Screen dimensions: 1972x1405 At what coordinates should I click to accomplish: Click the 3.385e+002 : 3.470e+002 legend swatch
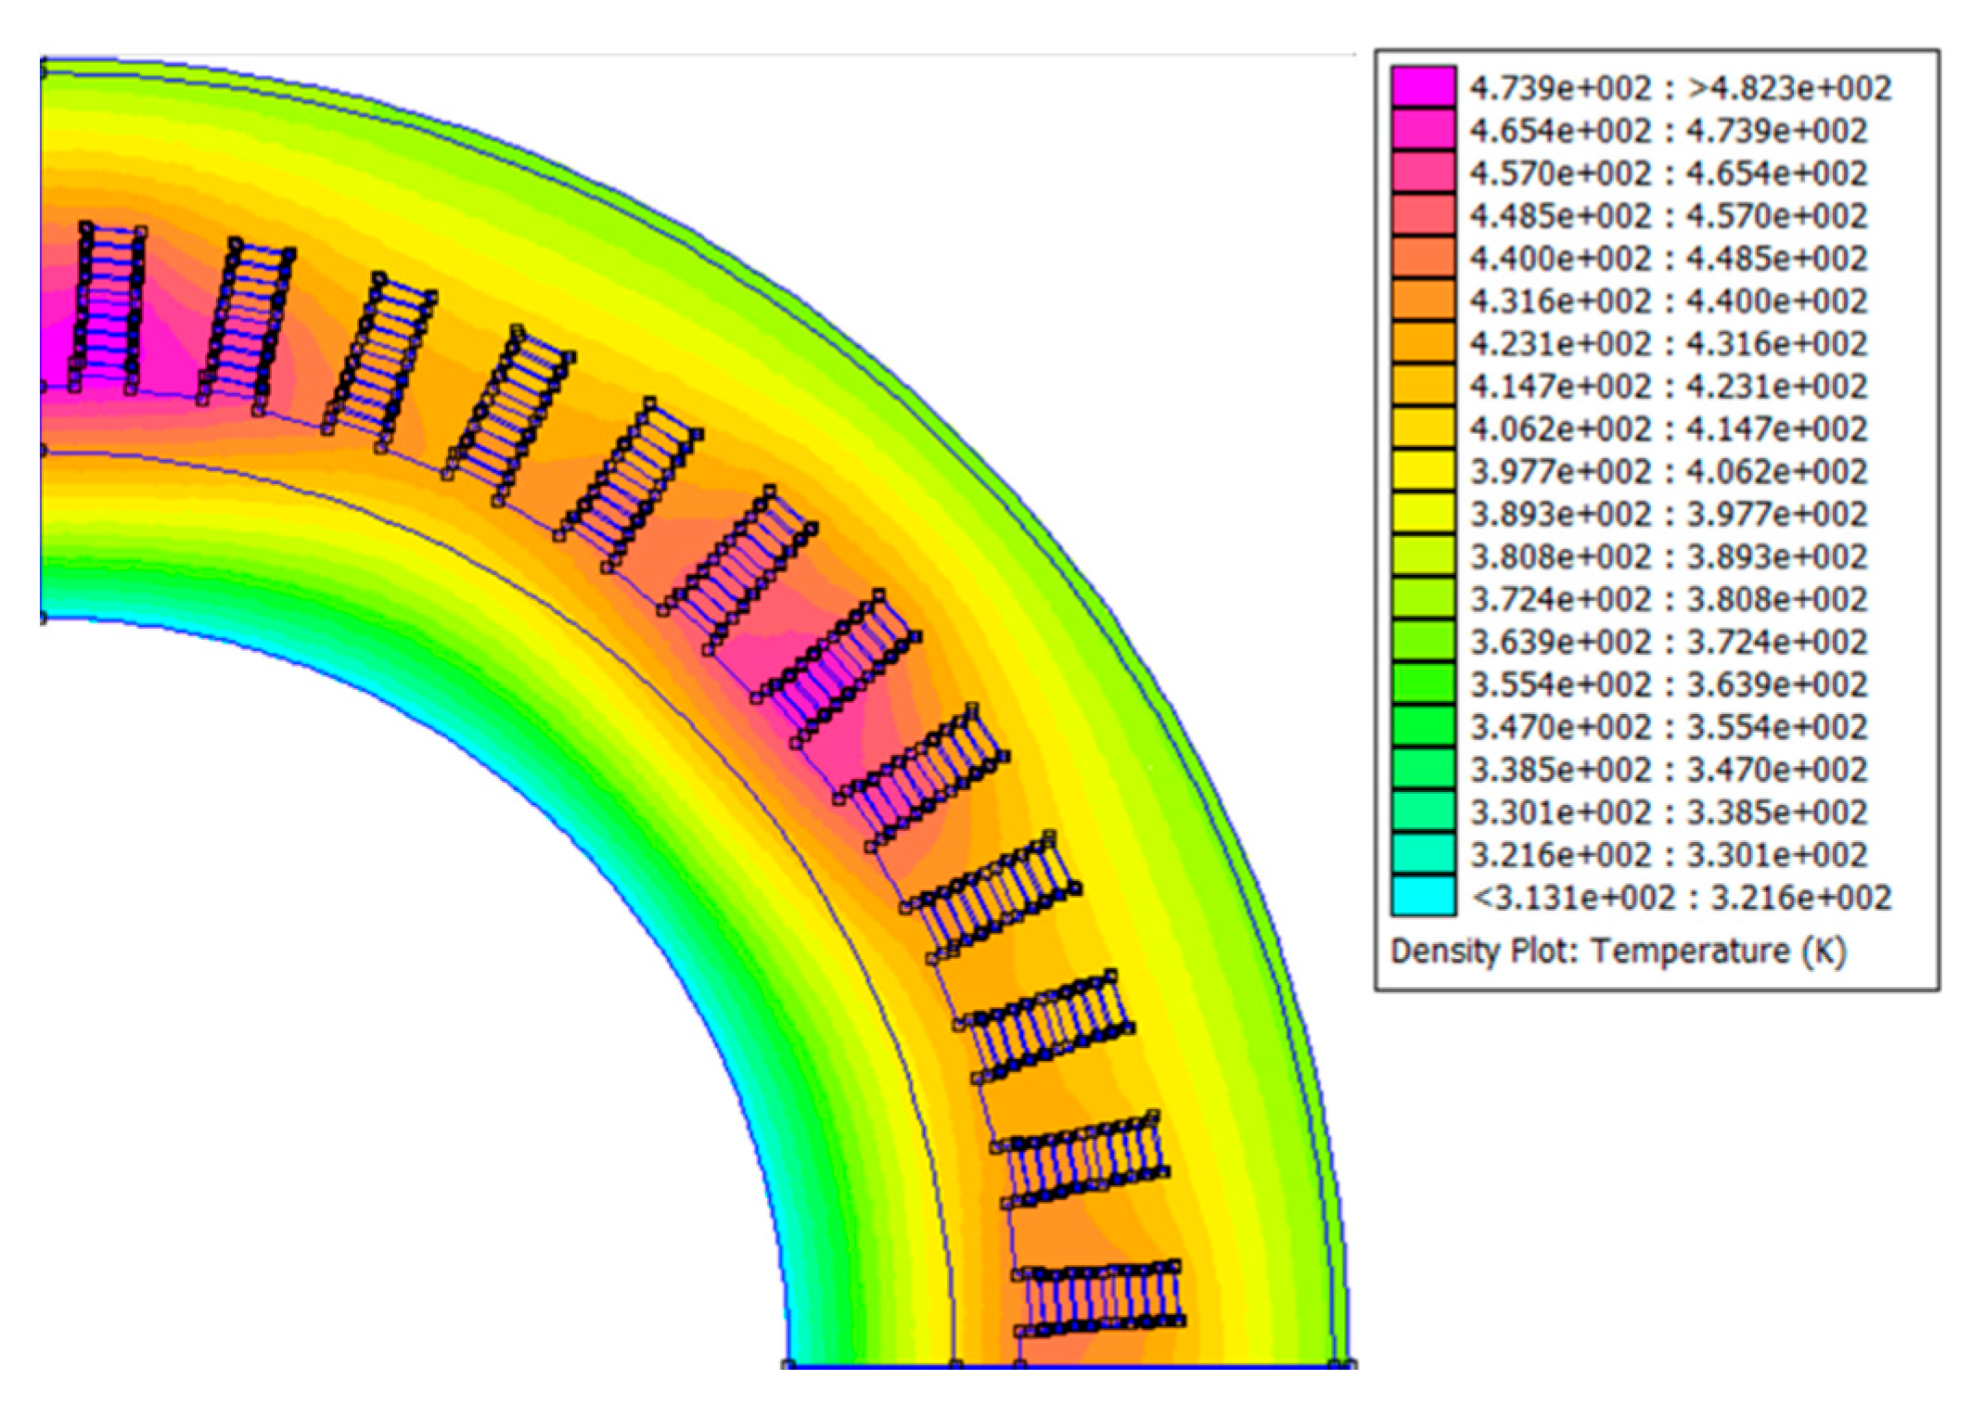click(x=1422, y=769)
